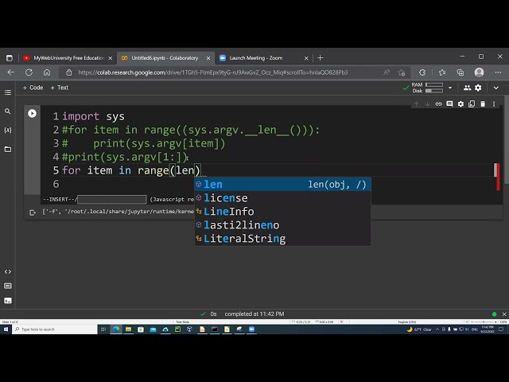Open Zoom from the taskbar
Viewport: 509px width, 382px height.
click(x=251, y=329)
